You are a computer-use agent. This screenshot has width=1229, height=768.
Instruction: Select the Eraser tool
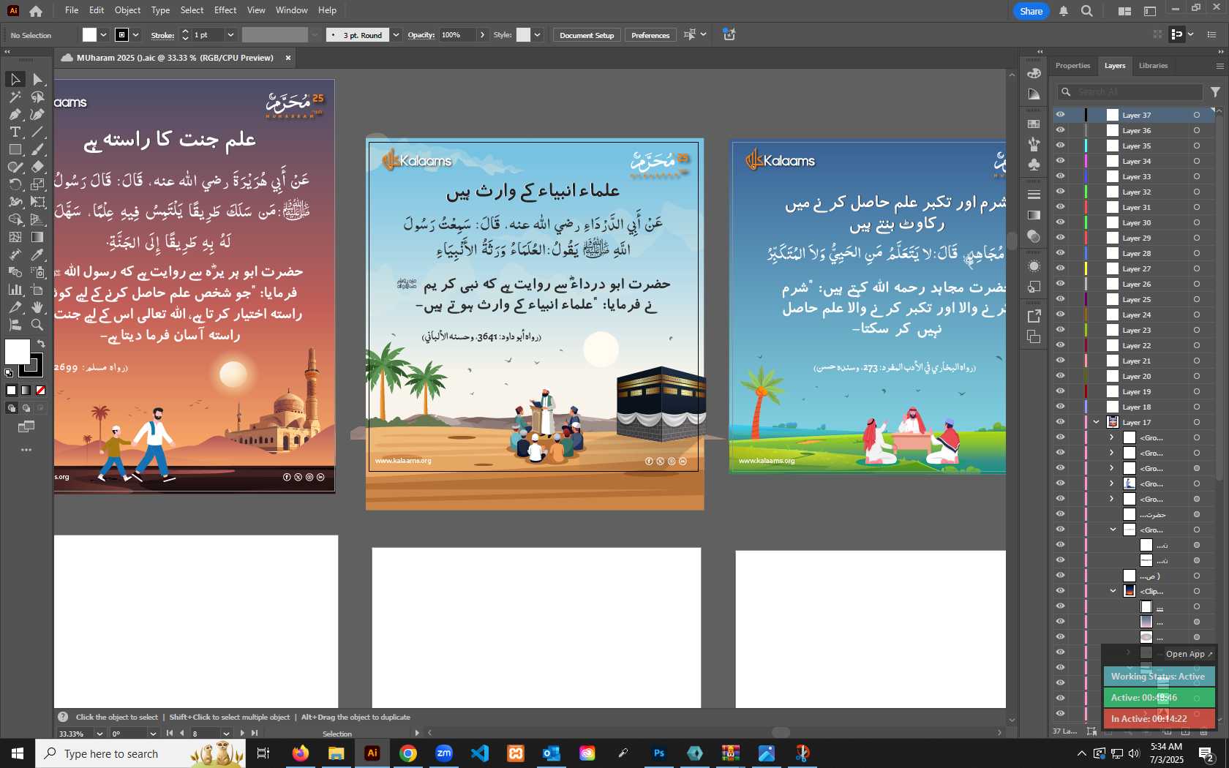coord(37,167)
